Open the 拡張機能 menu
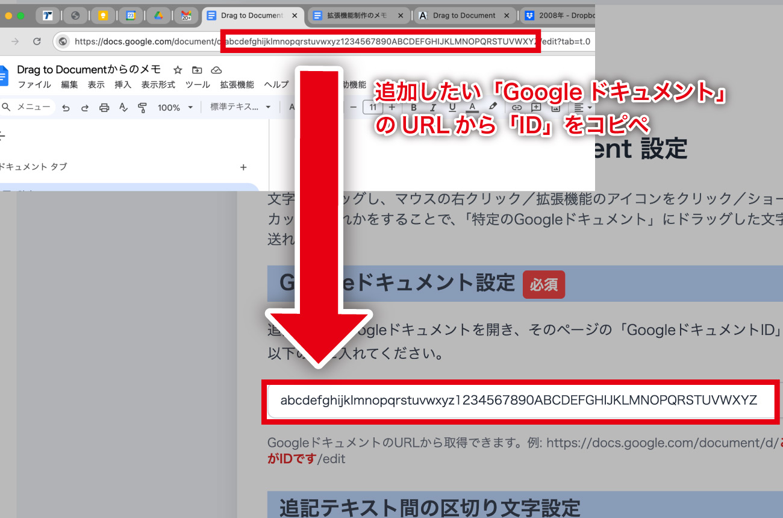 pyautogui.click(x=237, y=85)
